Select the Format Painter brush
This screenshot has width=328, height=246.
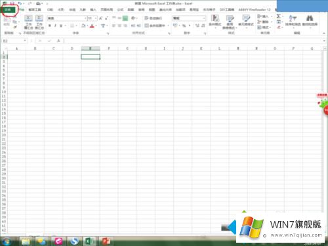click(x=15, y=27)
